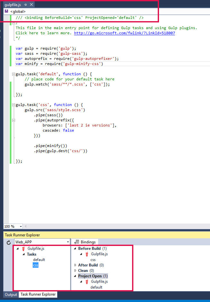Collapse the 'default' gulp task code block
The height and width of the screenshot is (302, 210).
[x=13, y=74]
